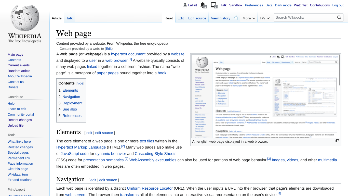Click Edit link beside short description
Screen dimensions: 348x196
pyautogui.click(x=109, y=48)
